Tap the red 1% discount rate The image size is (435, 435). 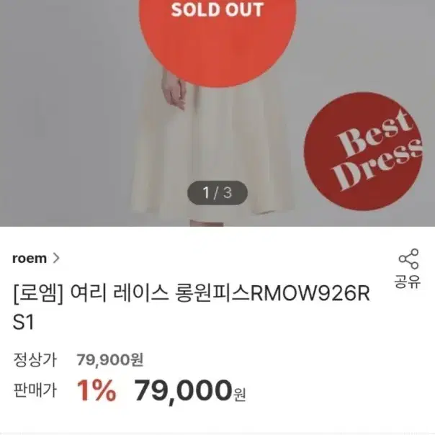coord(97,390)
